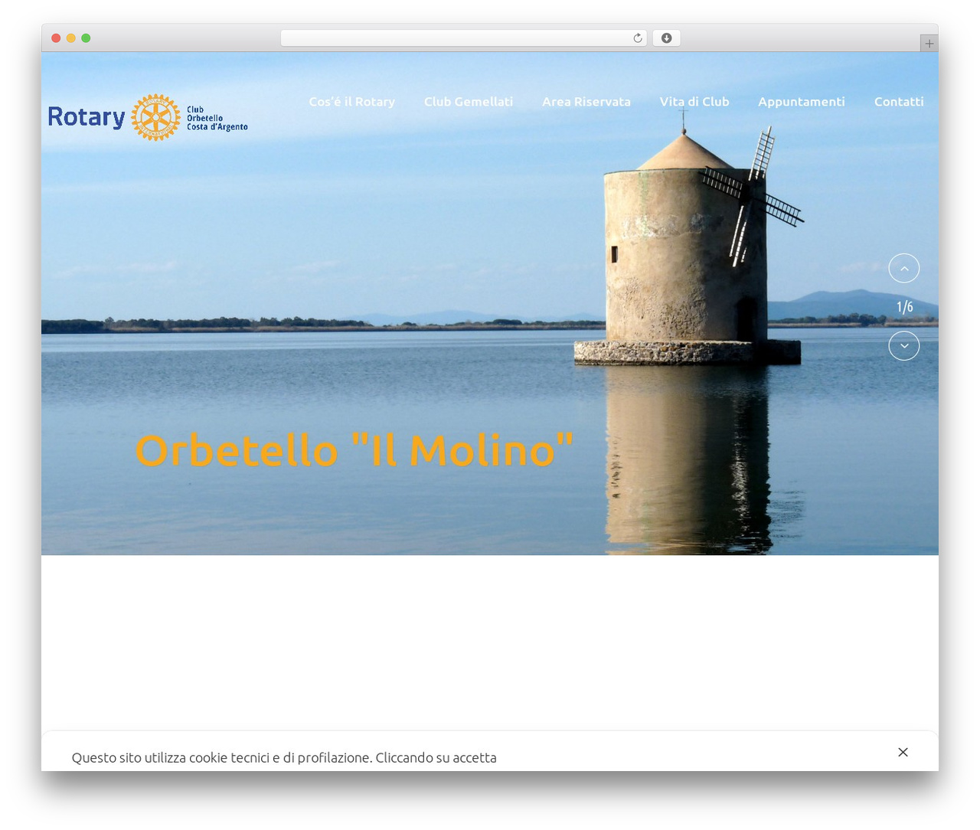Go to the previous slide (up arrow)
This screenshot has width=980, height=830.
(904, 268)
